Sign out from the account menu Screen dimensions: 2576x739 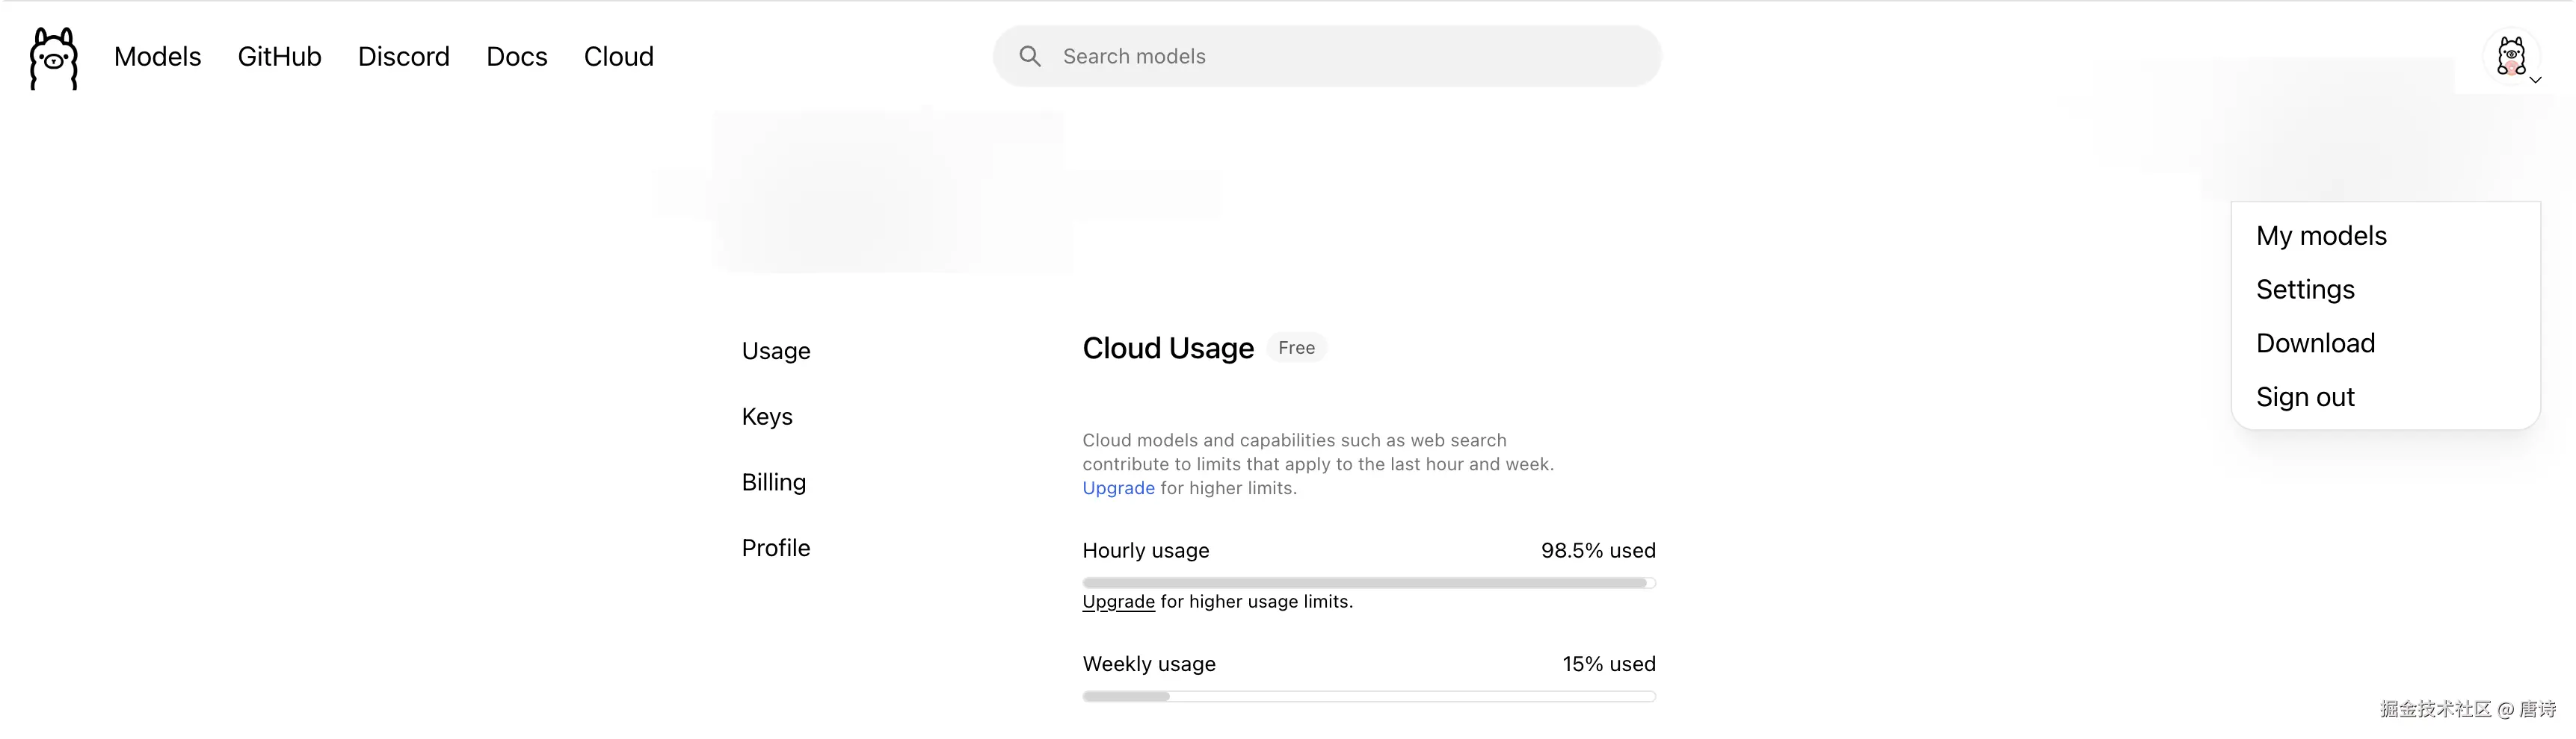click(2305, 397)
